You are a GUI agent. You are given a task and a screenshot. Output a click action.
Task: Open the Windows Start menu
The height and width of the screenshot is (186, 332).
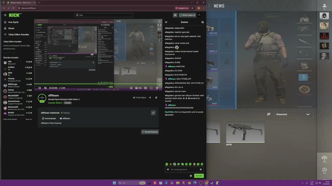114,183
